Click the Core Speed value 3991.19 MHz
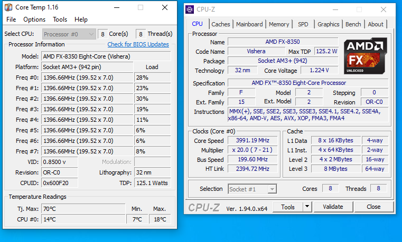Viewport: 402px width, 242px height. 253,140
